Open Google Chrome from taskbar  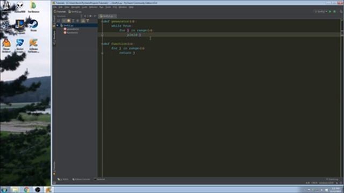[26, 189]
